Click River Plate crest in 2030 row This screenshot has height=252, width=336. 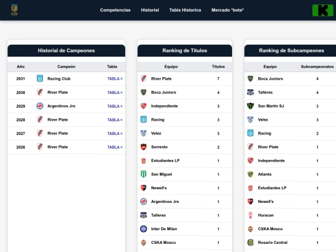[x=40, y=92]
